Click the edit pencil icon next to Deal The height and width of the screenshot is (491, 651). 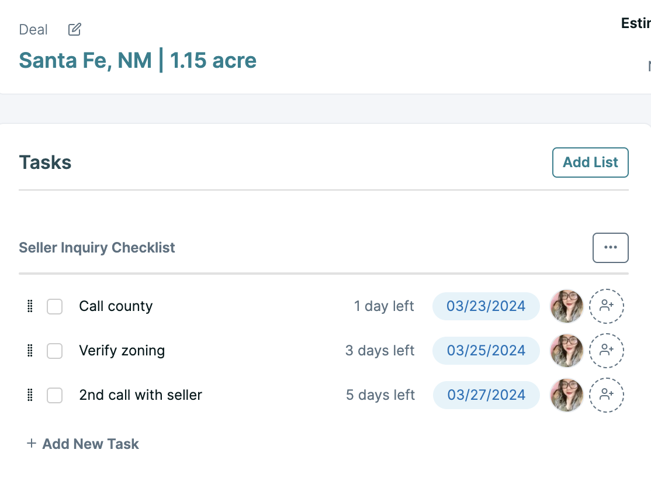pyautogui.click(x=74, y=29)
